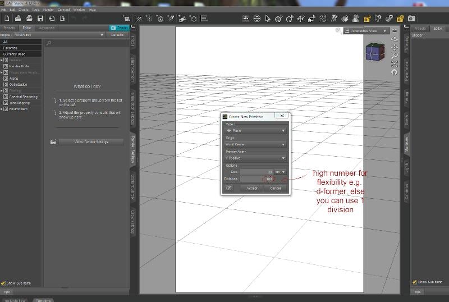
Task: Open the Type dropdown showing Plane
Action: (x=255, y=131)
